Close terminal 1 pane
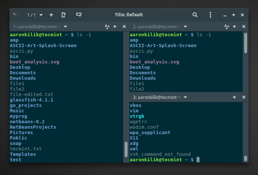This screenshot has width=258, height=175. coord(124,26)
